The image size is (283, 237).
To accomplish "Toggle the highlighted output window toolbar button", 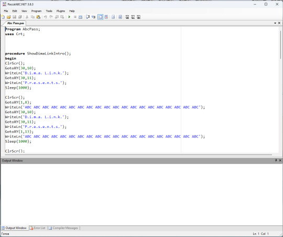I will [100, 17].
